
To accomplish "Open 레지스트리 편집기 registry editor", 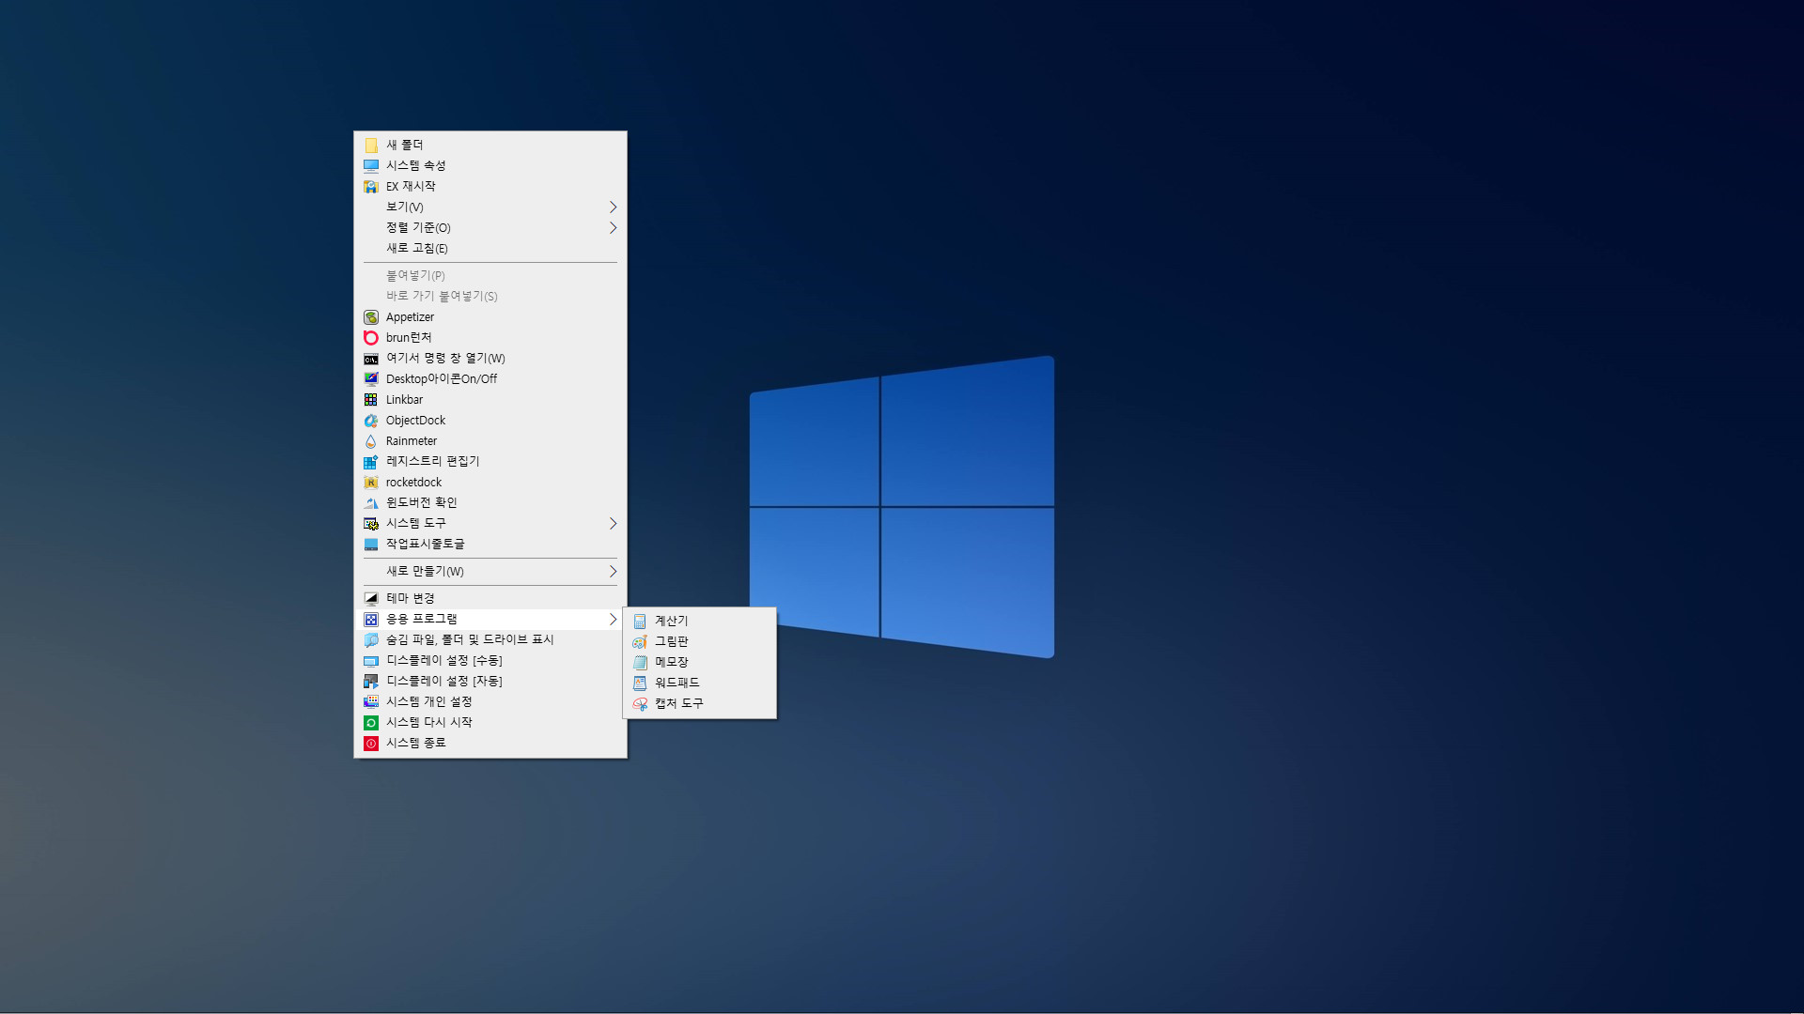I will (x=490, y=461).
